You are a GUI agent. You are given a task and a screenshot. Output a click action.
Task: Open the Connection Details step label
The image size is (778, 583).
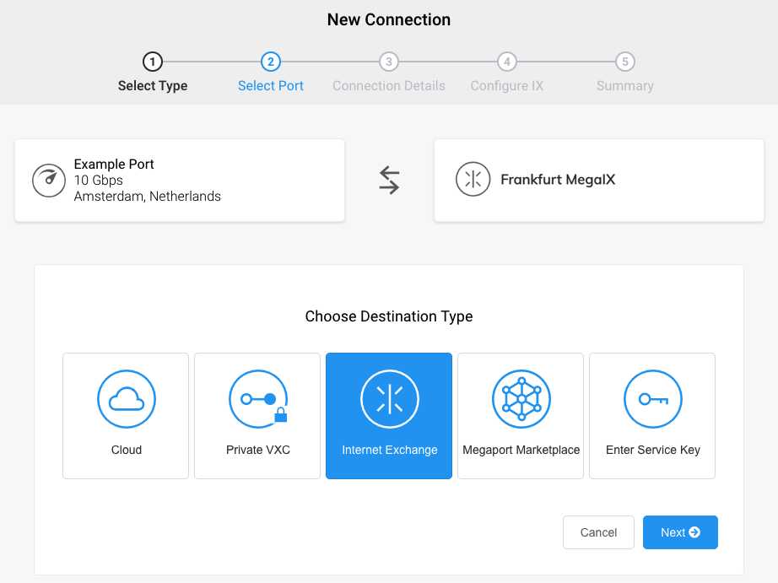[x=389, y=86]
